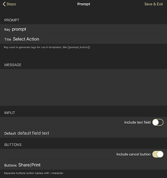The width and height of the screenshot is (167, 178).
Task: Click the Prompt title in header
Action: [83, 4]
